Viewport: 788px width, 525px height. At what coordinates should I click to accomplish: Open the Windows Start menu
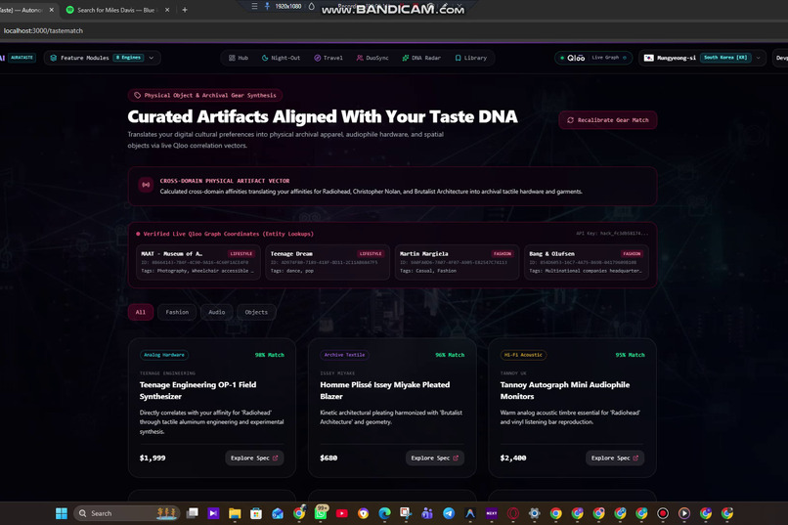[62, 513]
